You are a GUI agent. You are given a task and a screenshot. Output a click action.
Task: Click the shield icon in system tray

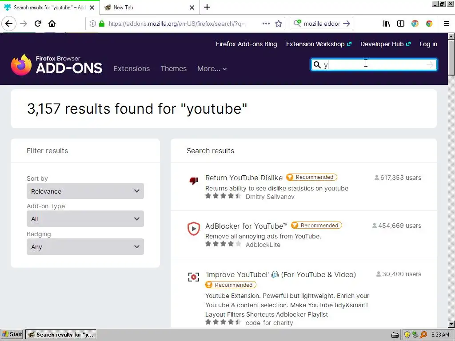[407, 335]
